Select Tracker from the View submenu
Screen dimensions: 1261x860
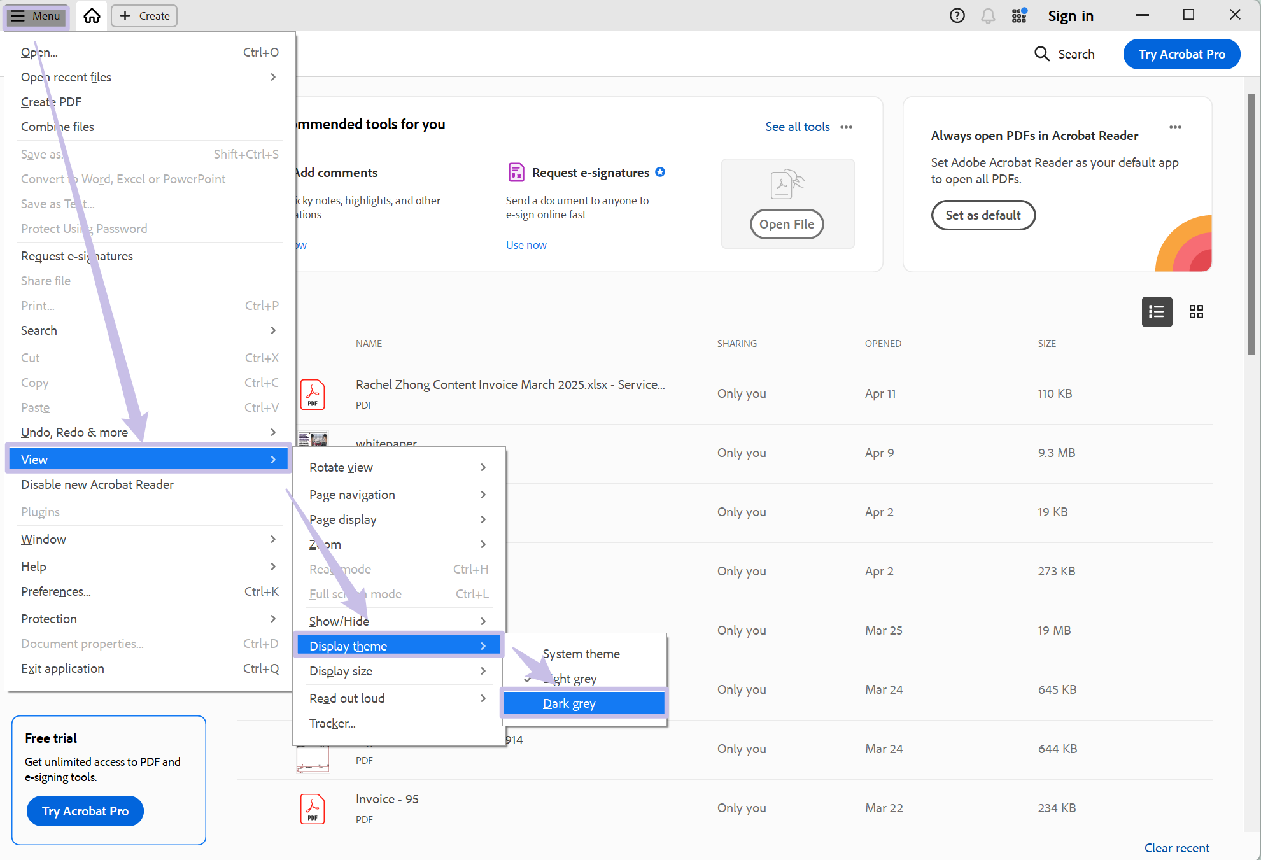coord(332,723)
